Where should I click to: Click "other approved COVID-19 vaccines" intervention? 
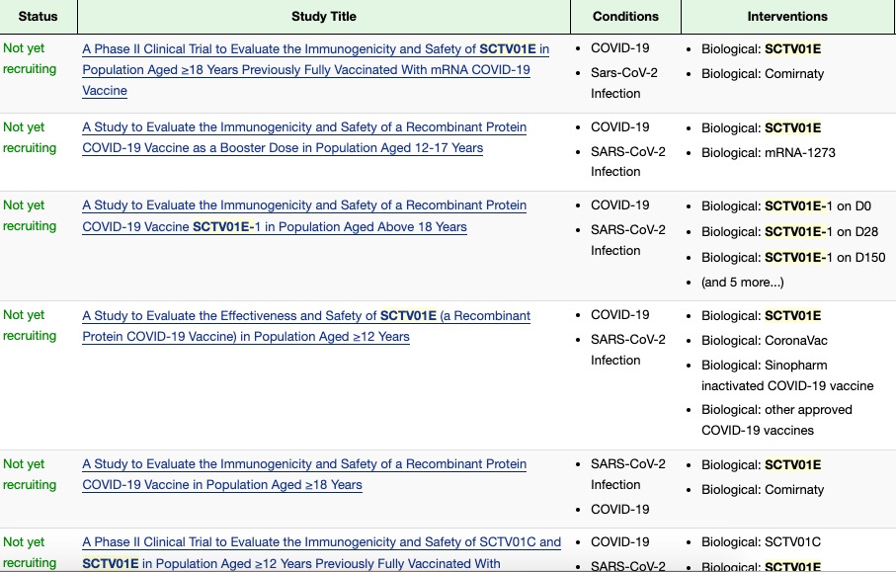(776, 420)
